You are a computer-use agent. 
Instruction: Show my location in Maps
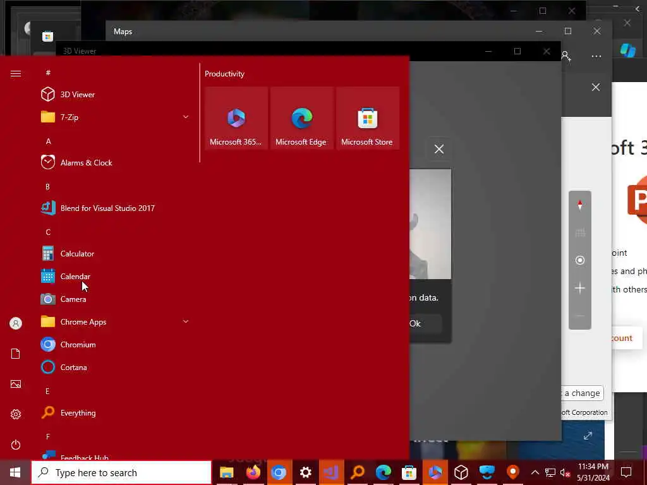click(x=580, y=260)
